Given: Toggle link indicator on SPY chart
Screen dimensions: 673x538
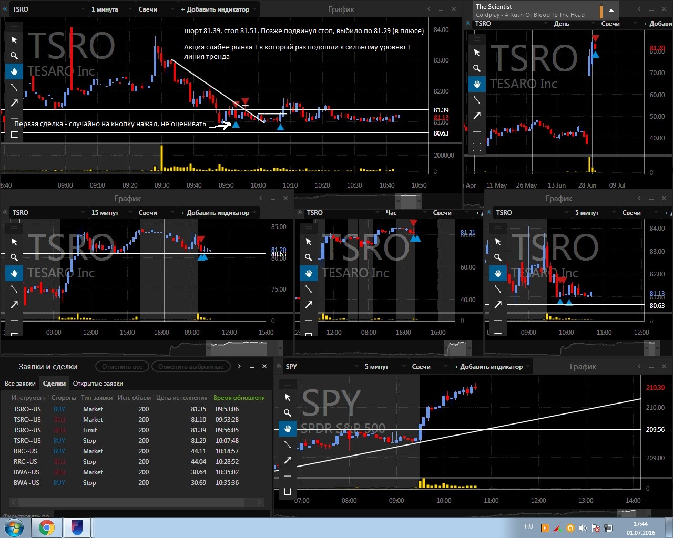Looking at the screenshot, I should coord(279,367).
